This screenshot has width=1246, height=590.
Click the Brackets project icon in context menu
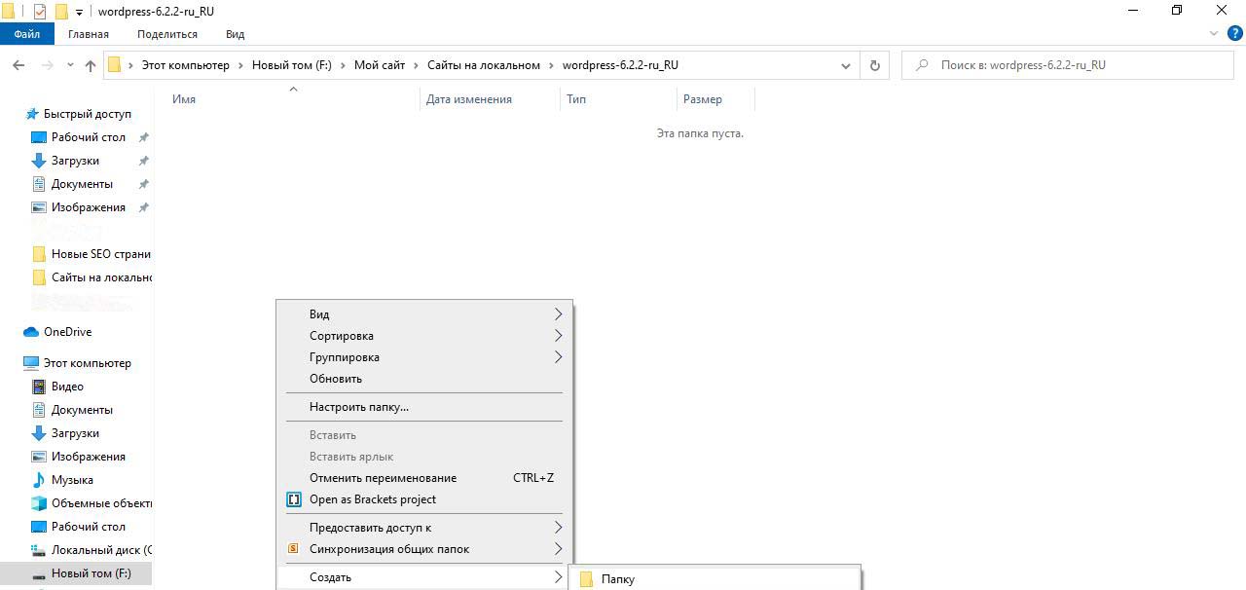click(294, 499)
